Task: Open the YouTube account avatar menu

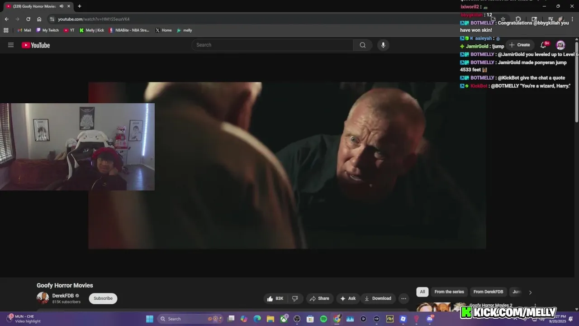Action: click(x=560, y=45)
